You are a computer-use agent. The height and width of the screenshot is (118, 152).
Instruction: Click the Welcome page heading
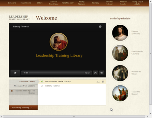coord(47,18)
